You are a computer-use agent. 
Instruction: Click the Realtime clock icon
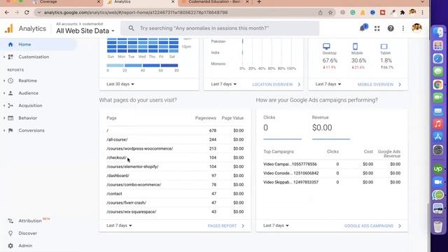10,80
